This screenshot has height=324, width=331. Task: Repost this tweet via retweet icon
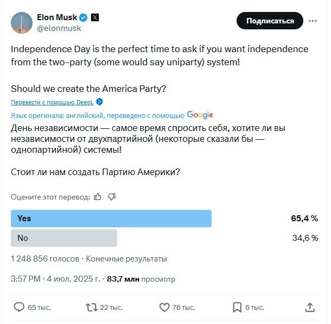click(91, 307)
